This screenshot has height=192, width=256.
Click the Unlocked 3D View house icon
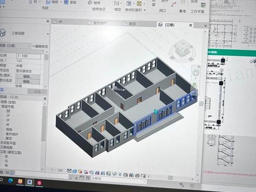click(108, 173)
